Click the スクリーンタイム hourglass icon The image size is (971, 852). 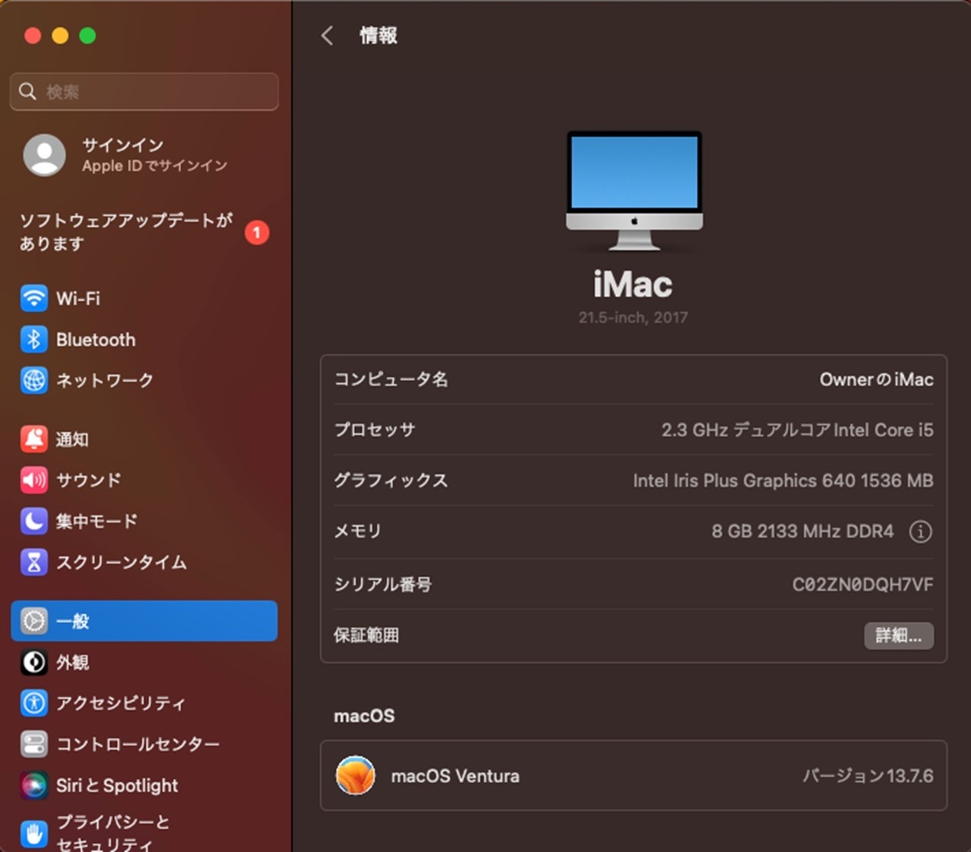point(34,562)
